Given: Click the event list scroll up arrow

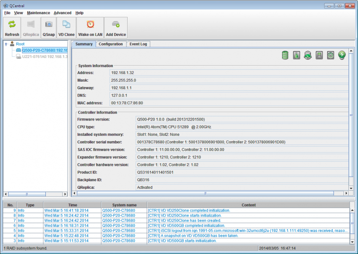Looking at the screenshot, I should 352,210.
